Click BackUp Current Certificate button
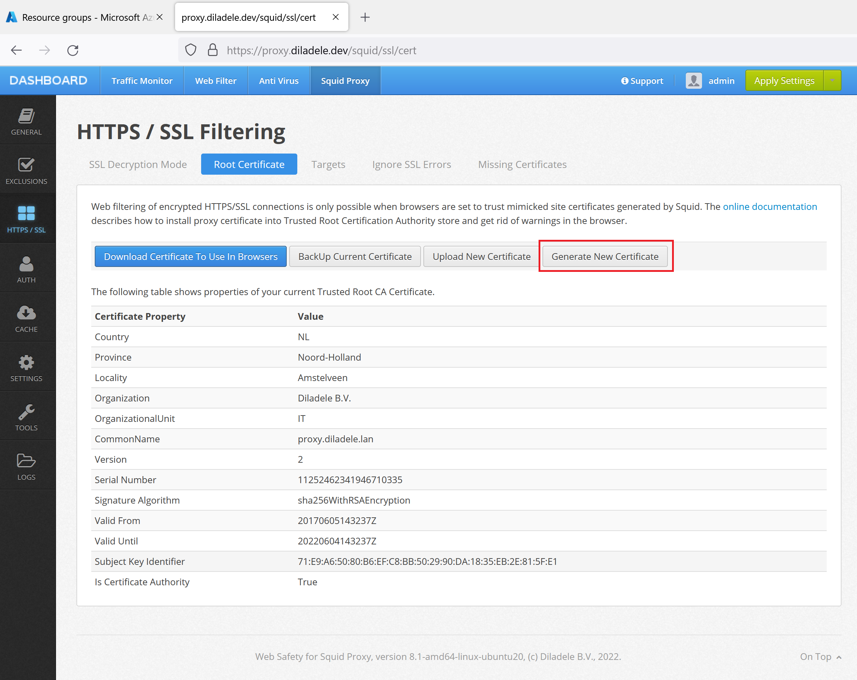The width and height of the screenshot is (857, 680). coord(355,256)
